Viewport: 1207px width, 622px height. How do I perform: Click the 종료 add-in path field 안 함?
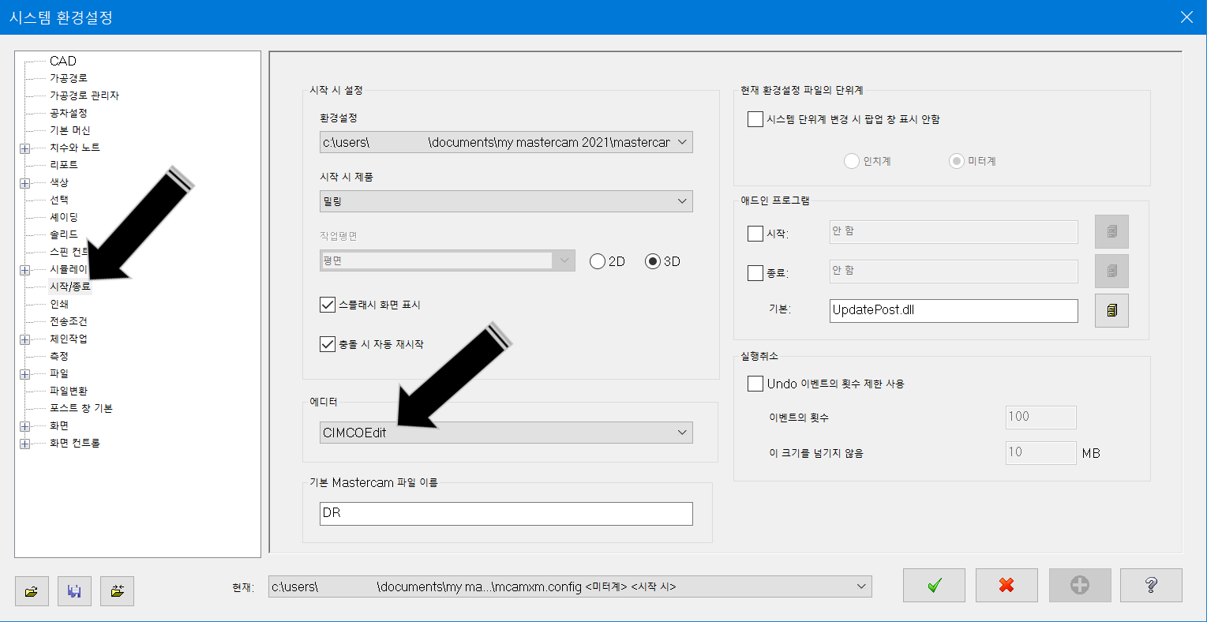[x=954, y=271]
